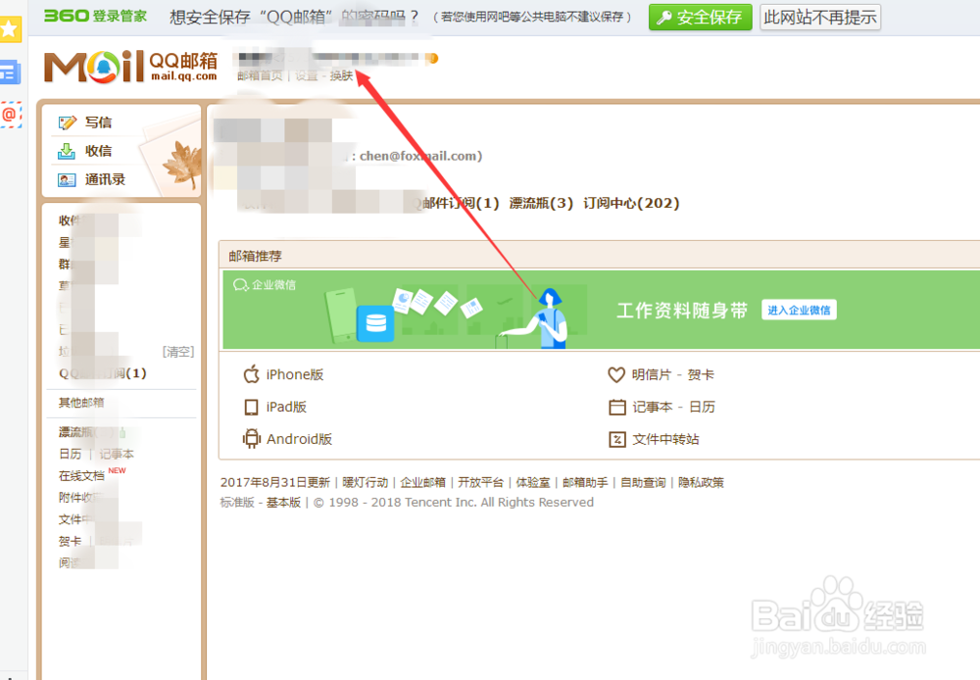Open 记事本 link in recommendations
The image size is (980, 680).
[x=653, y=408]
